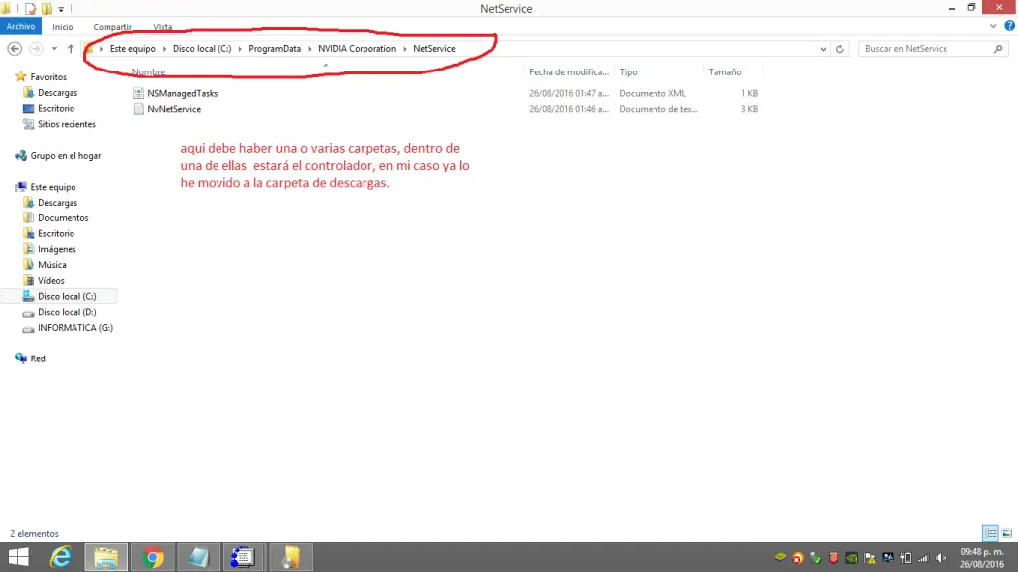Select Este equipo in navigation pane
1018x572 pixels.
click(53, 187)
